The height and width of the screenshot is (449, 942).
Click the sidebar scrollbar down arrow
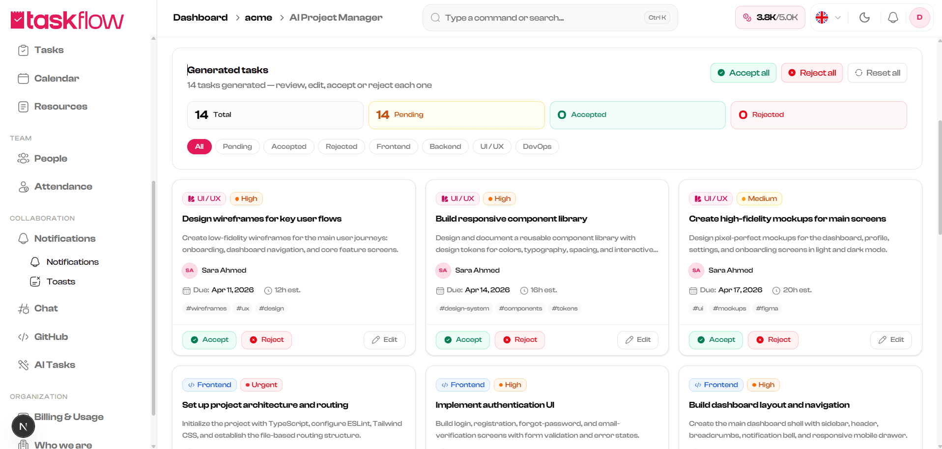point(153,446)
